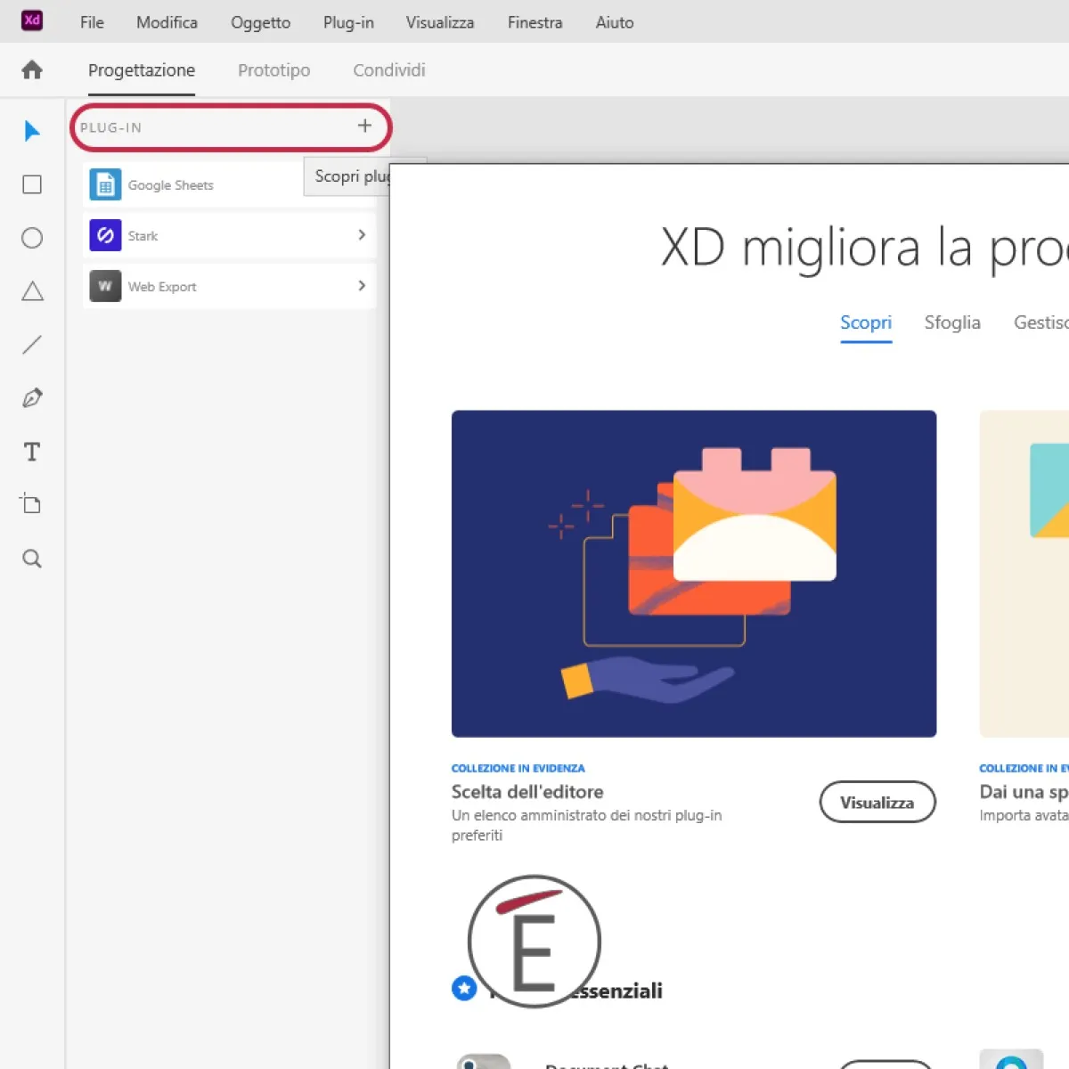Add a plugin with the plus icon

[x=363, y=126]
